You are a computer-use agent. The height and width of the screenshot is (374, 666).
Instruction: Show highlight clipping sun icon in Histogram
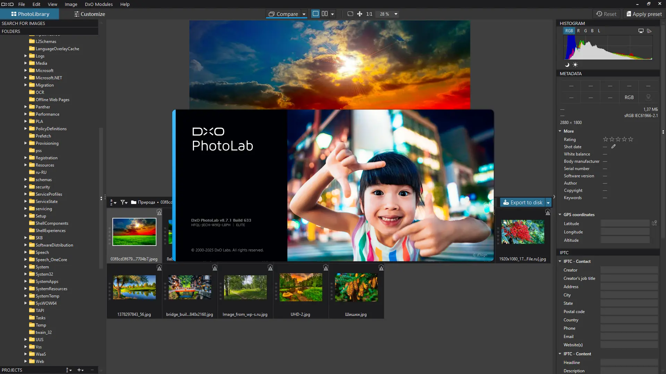click(575, 65)
